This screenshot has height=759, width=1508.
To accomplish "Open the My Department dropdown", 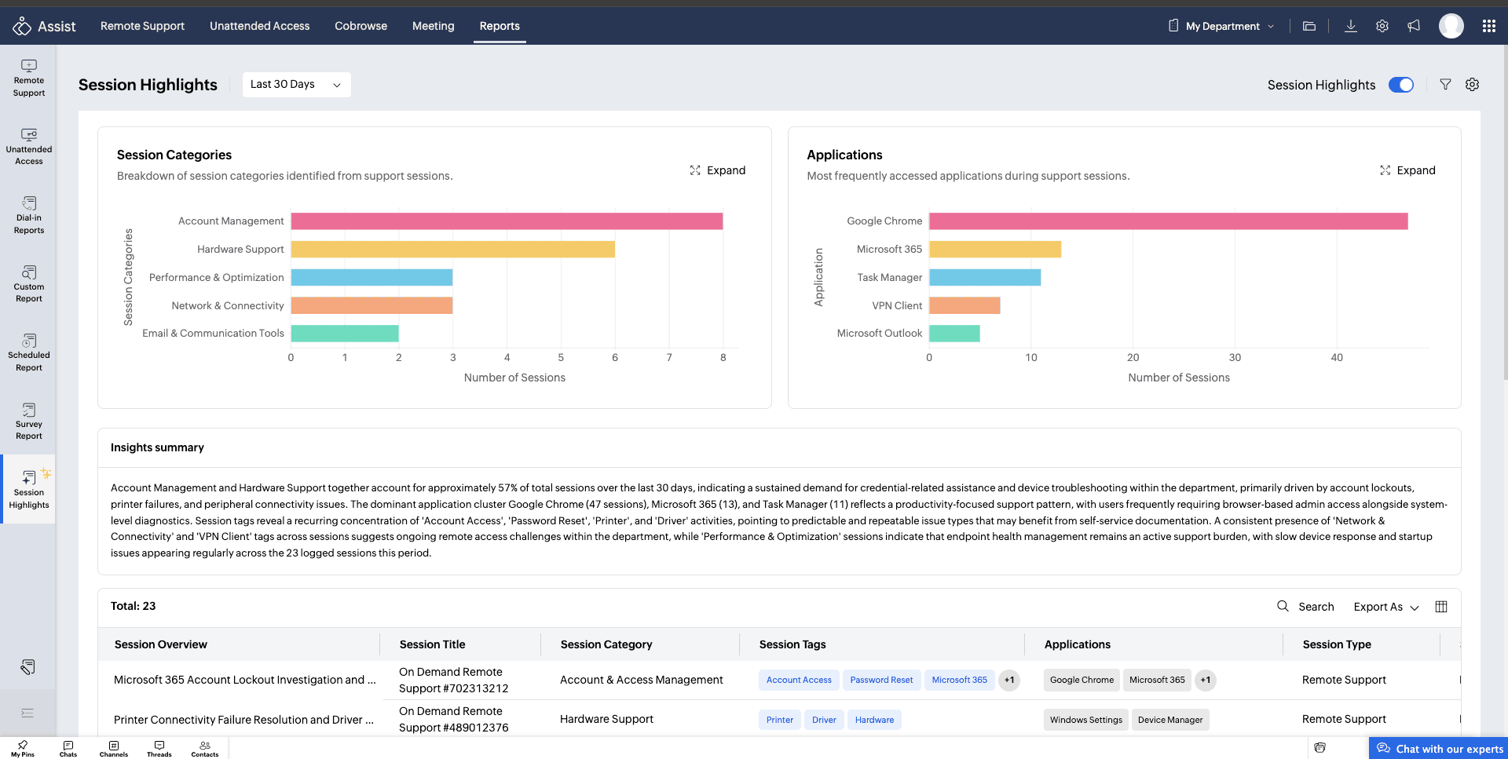I will [1222, 26].
